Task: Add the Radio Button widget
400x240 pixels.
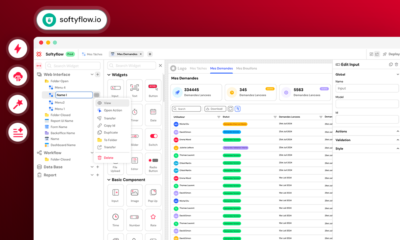Action: (153, 164)
